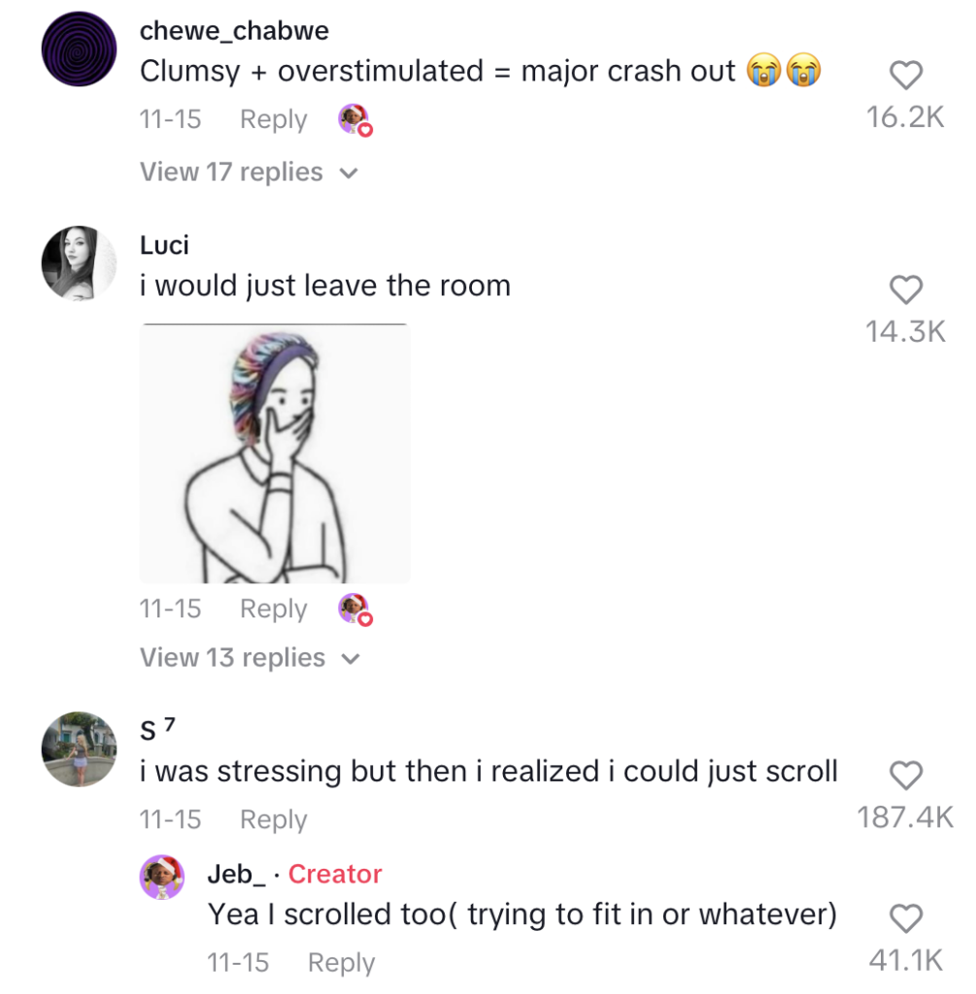This screenshot has width=976, height=994.
Task: Open Luci's profile picture
Action: [x=79, y=263]
